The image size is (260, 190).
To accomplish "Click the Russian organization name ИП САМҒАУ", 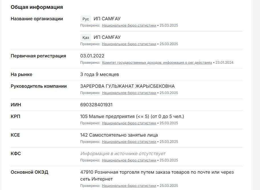I will click(107, 19).
